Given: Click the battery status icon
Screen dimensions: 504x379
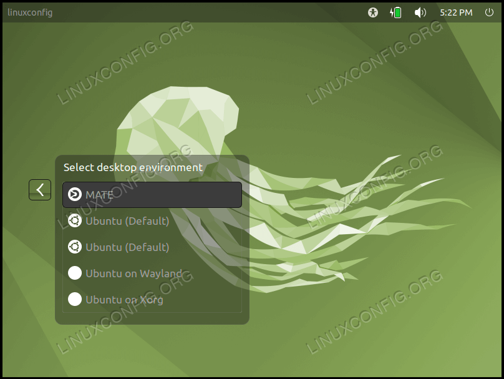Looking at the screenshot, I should pos(395,12).
